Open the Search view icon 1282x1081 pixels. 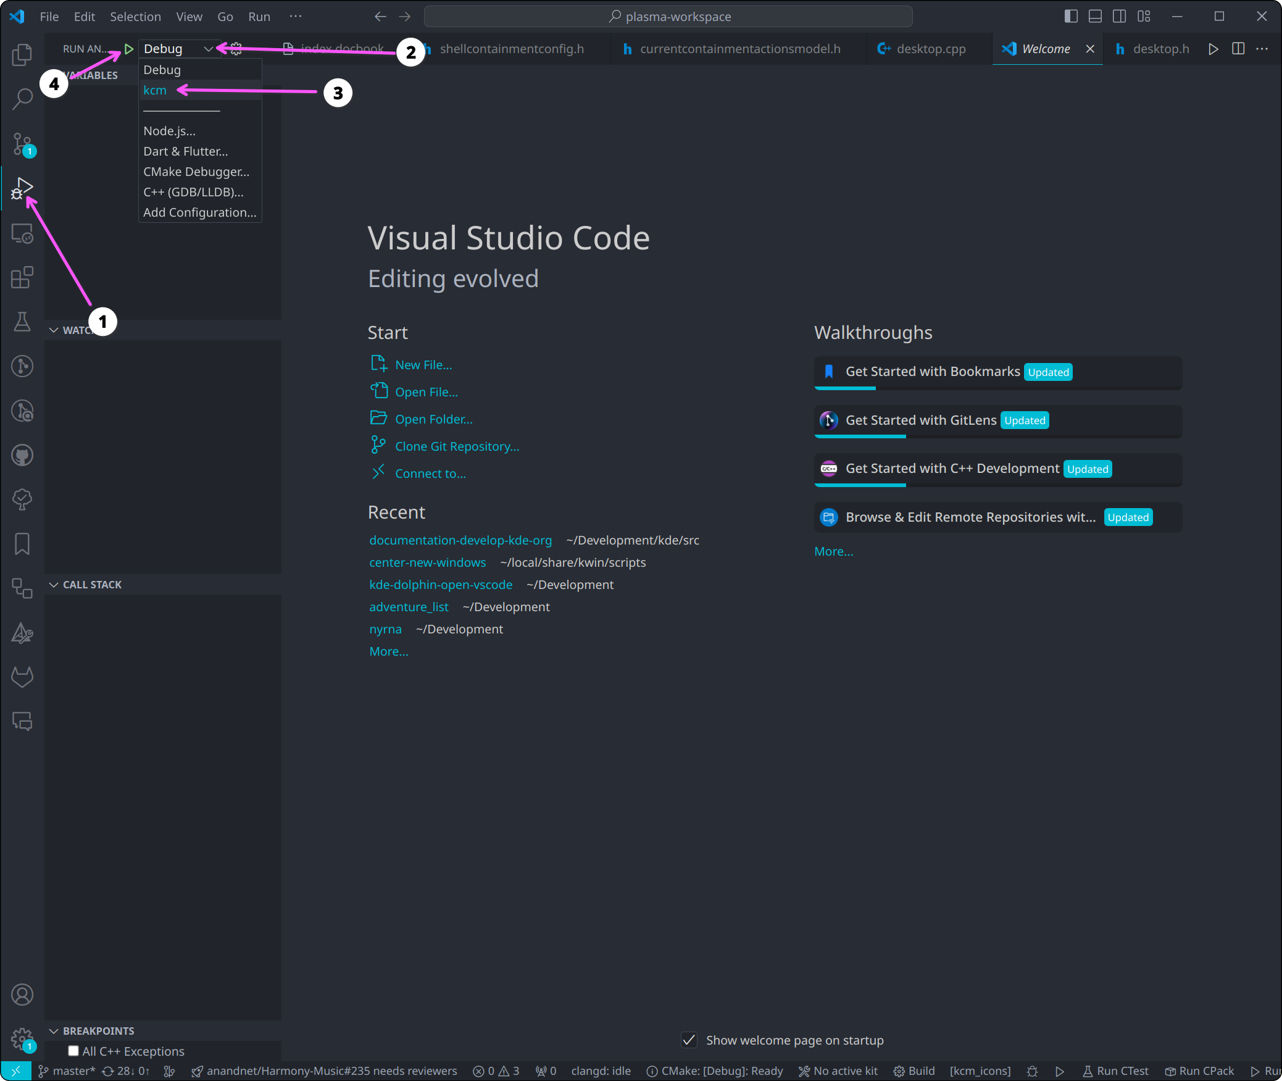point(22,99)
